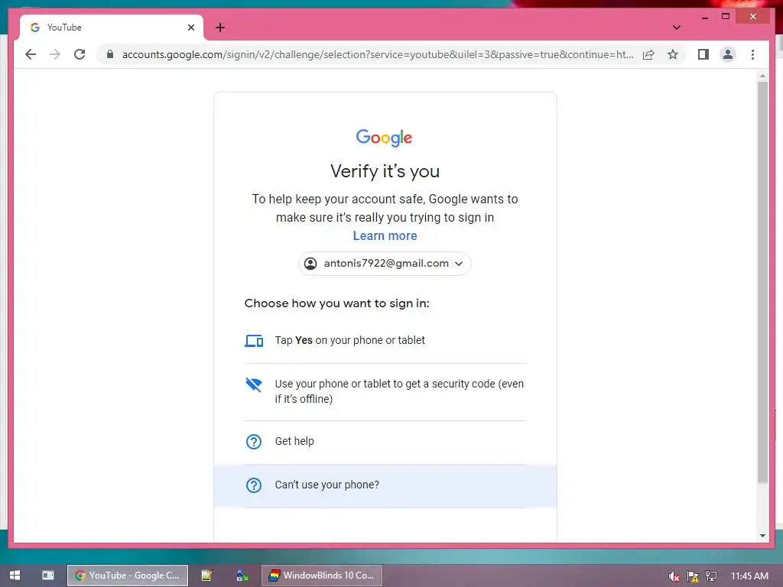
Task: Click the network tray icon
Action: click(711, 576)
